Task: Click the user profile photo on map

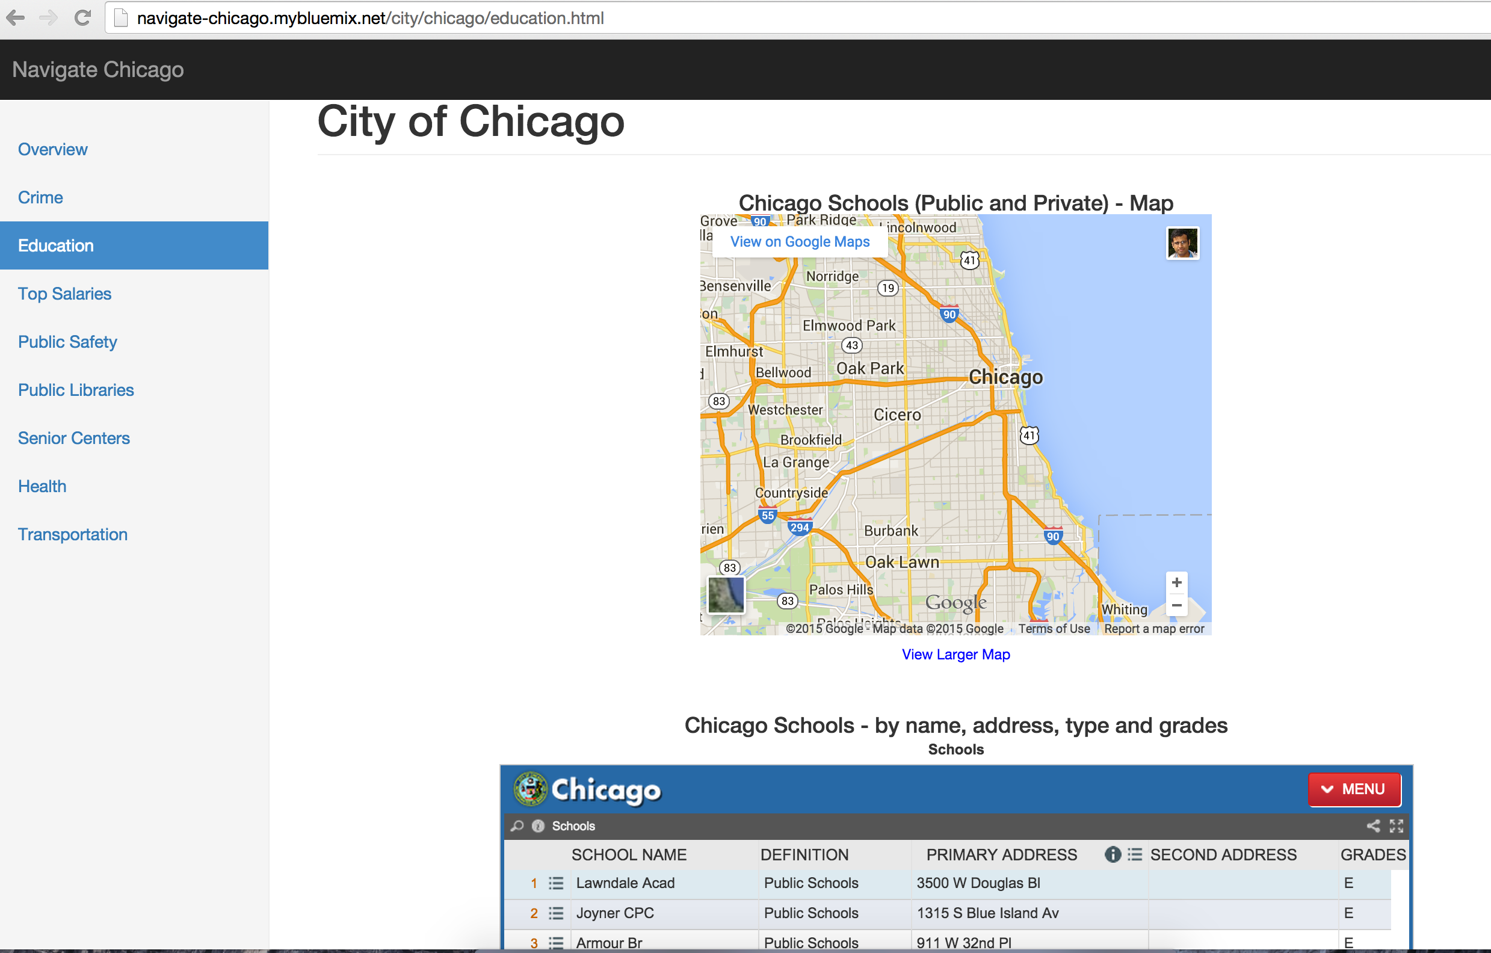Action: 1182,242
